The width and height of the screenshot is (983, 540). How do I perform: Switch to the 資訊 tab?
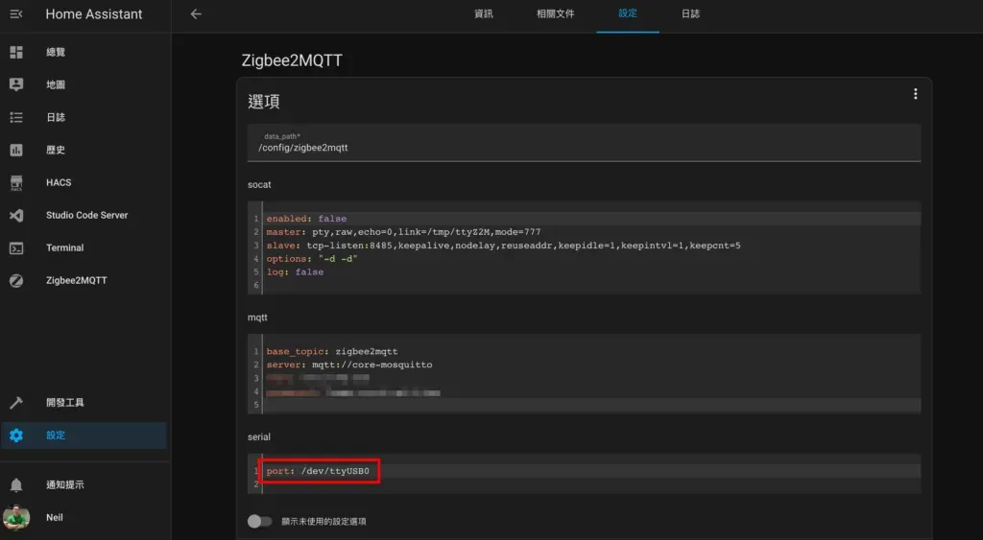click(484, 14)
